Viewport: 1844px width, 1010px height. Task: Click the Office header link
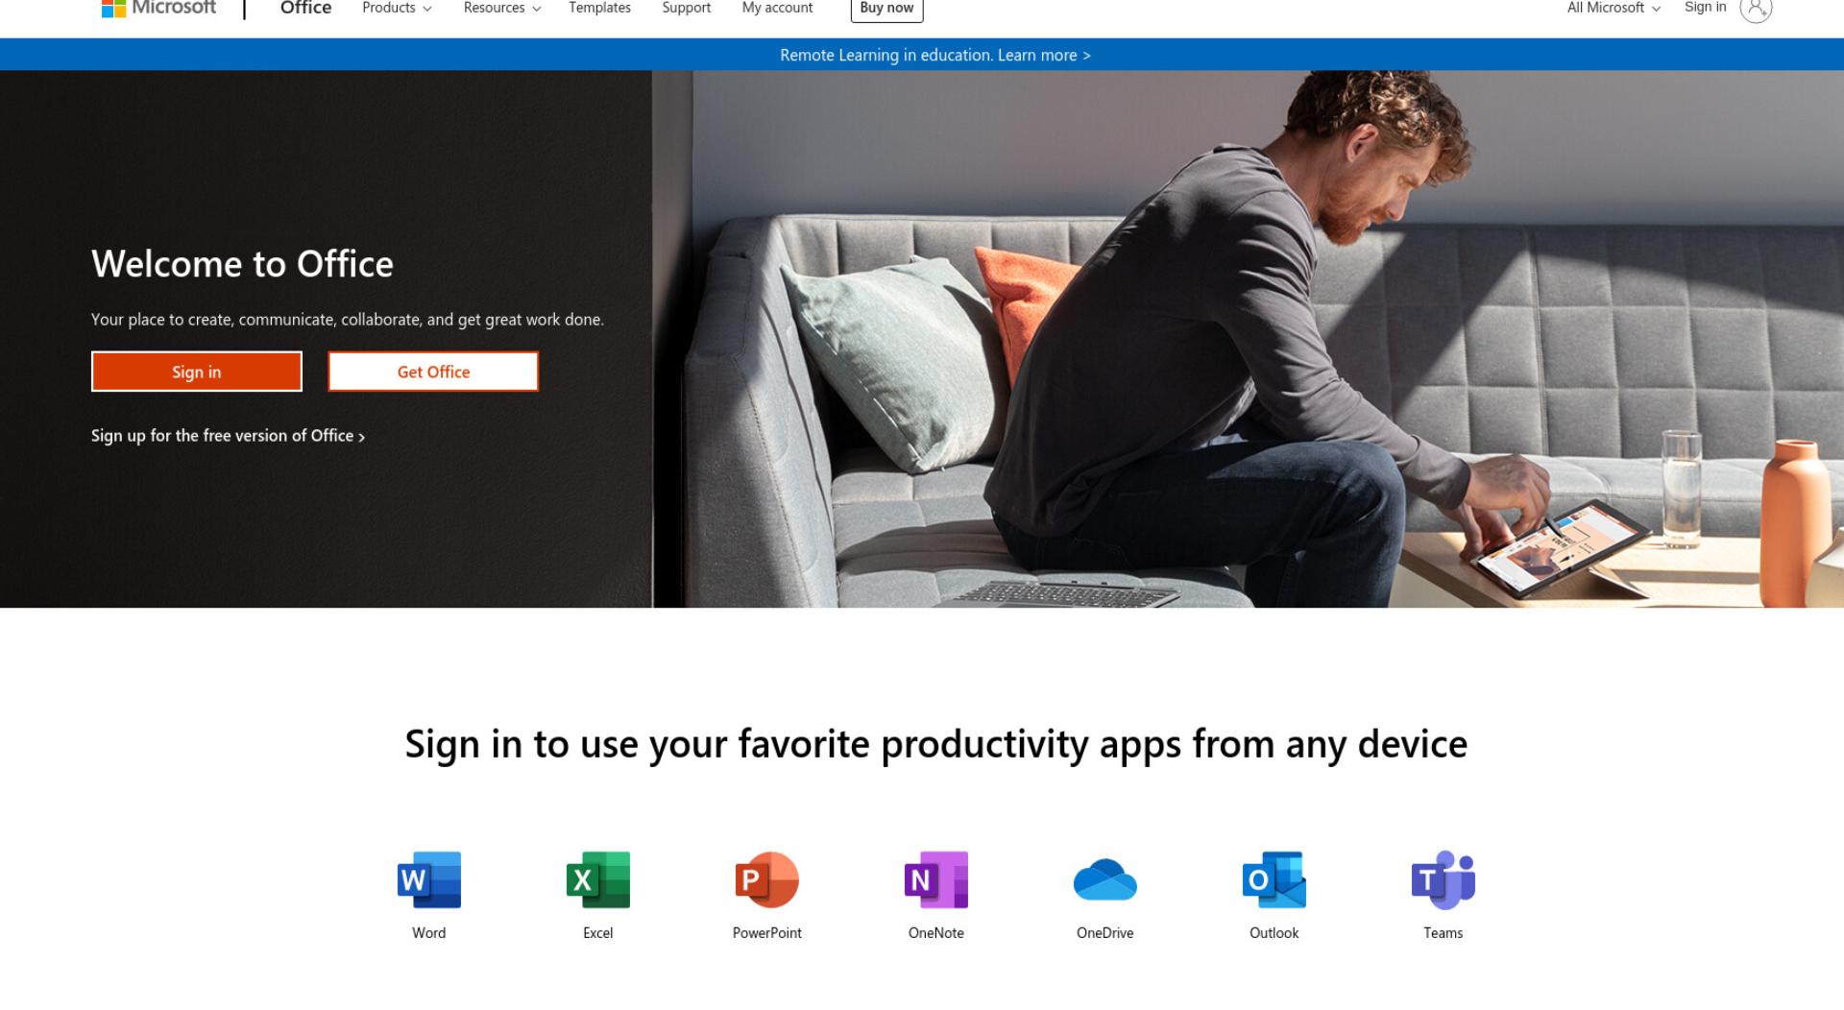click(305, 8)
